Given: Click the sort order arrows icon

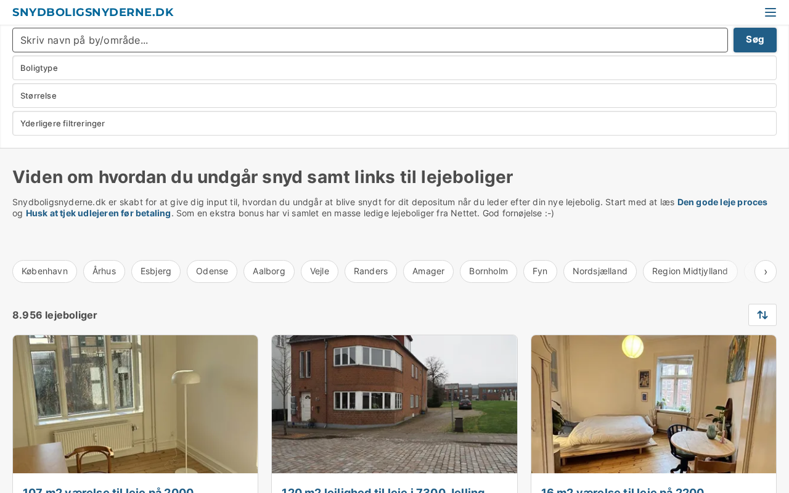Looking at the screenshot, I should coord(762,315).
